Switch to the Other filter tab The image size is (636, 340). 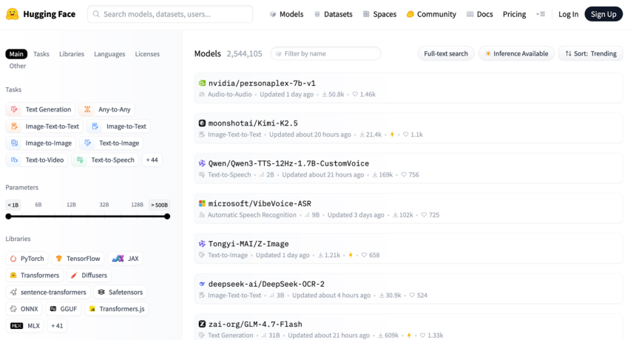pyautogui.click(x=18, y=66)
